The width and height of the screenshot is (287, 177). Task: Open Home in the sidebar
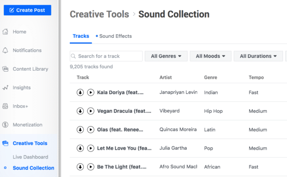pyautogui.click(x=19, y=32)
